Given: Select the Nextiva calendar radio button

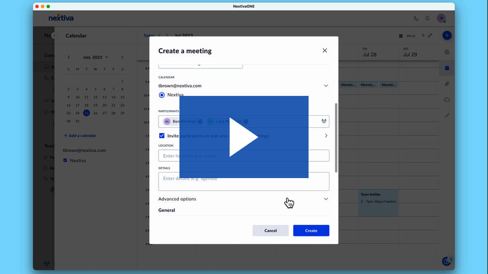Looking at the screenshot, I should (x=162, y=95).
